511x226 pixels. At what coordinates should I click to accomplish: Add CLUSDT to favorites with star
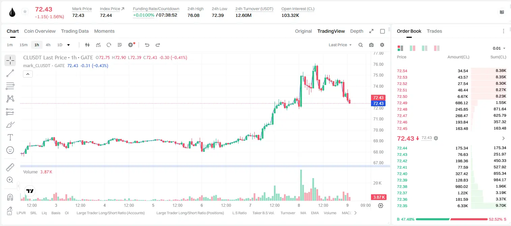point(25,12)
